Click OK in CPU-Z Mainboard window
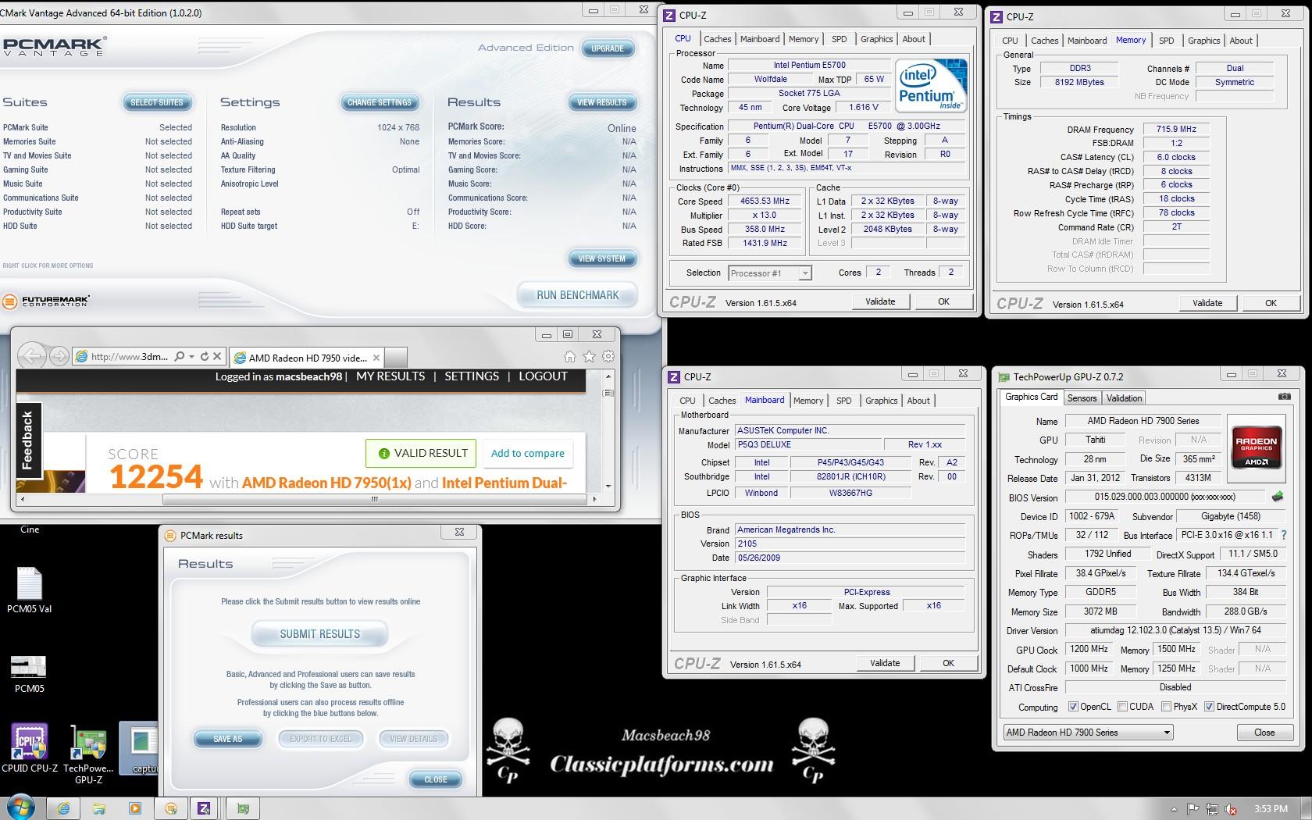The image size is (1312, 820). tap(948, 663)
